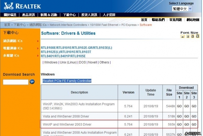
Task: Jump to the Unix (Linux) section link
Action: [69, 62]
